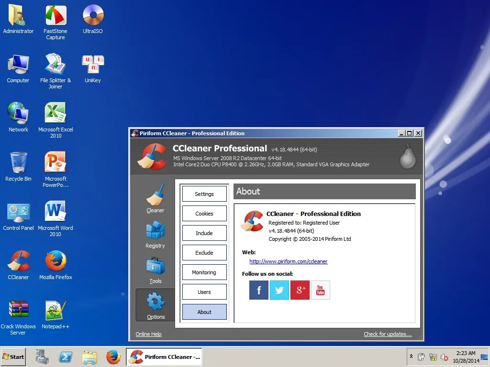Select Microsoft Word 2010 desktop icon

[56, 218]
